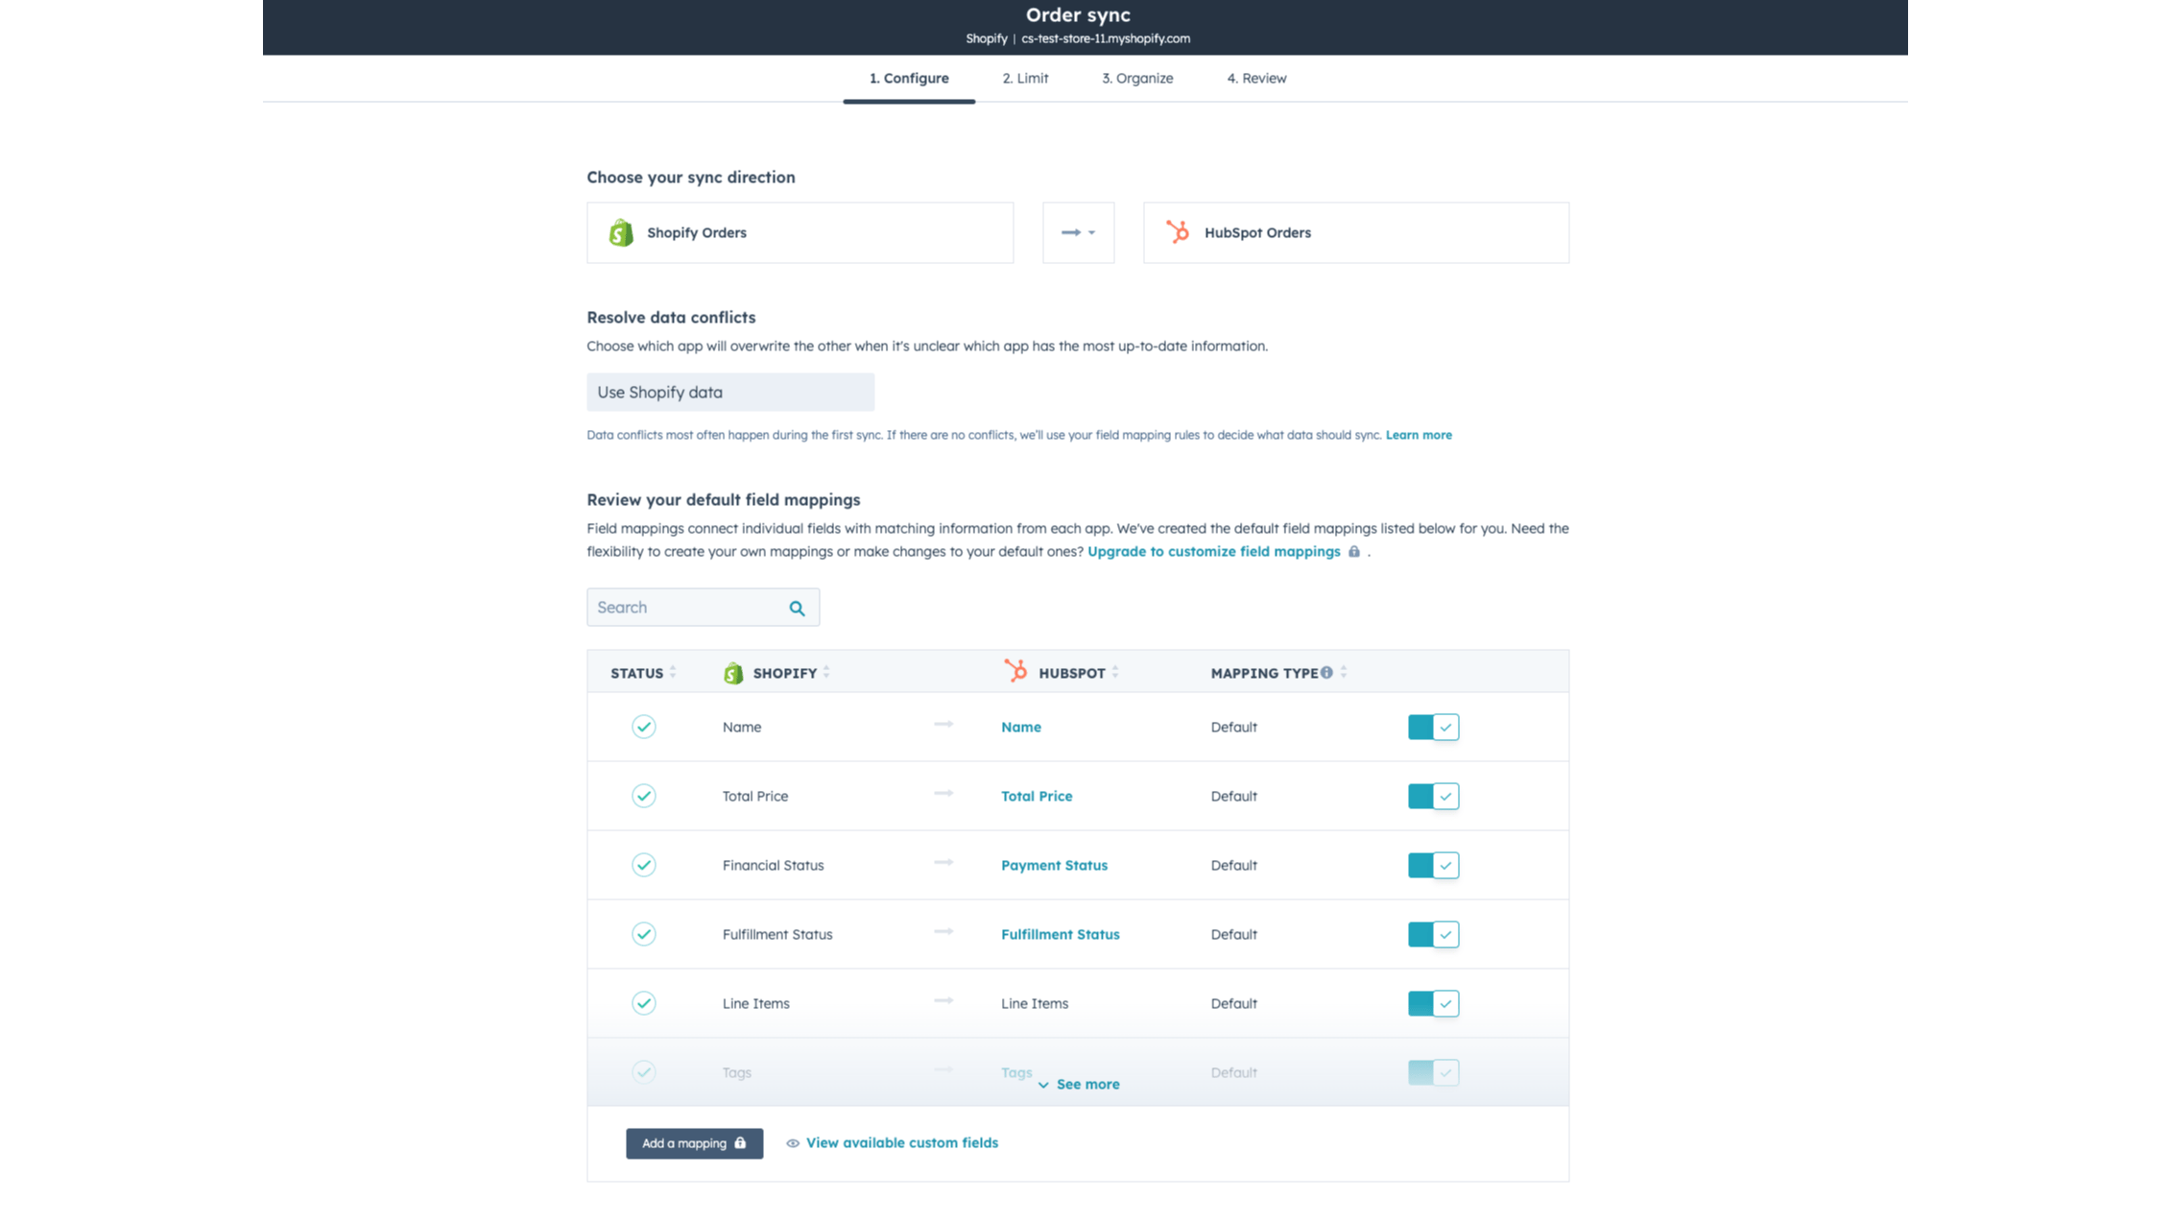This screenshot has width=2172, height=1222.
Task: Click the Shopify column header icon
Action: [731, 671]
